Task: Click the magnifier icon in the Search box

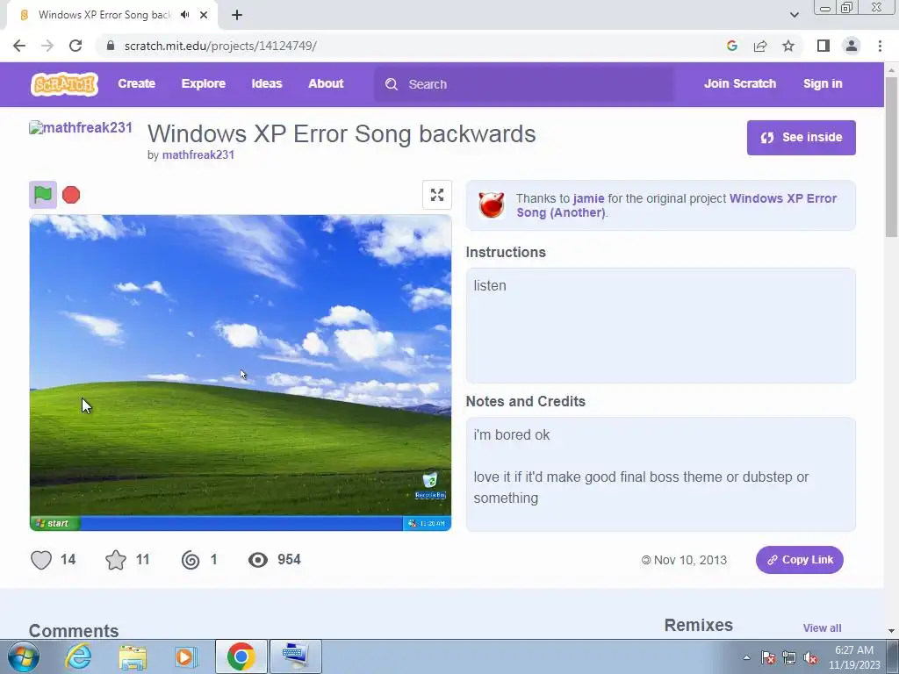Action: coord(392,84)
